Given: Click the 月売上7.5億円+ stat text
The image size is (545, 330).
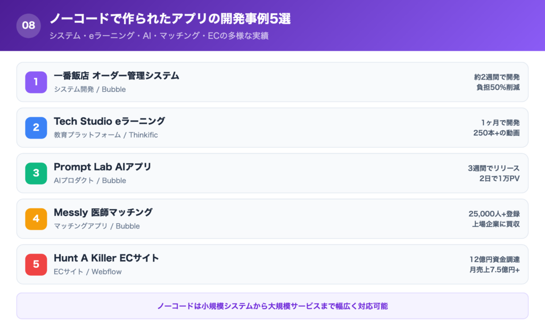Looking at the screenshot, I should [494, 270].
